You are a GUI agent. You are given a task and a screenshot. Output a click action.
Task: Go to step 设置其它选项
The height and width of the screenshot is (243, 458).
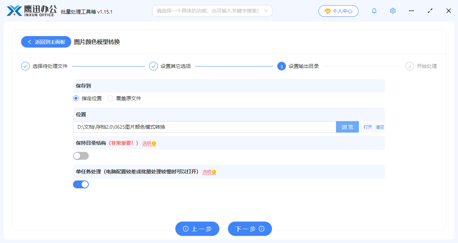[170, 66]
